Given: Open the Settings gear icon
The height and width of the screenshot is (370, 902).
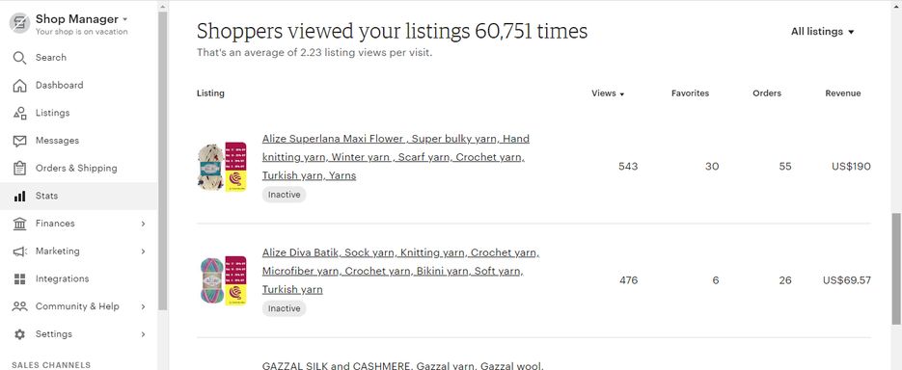Looking at the screenshot, I should [x=19, y=334].
